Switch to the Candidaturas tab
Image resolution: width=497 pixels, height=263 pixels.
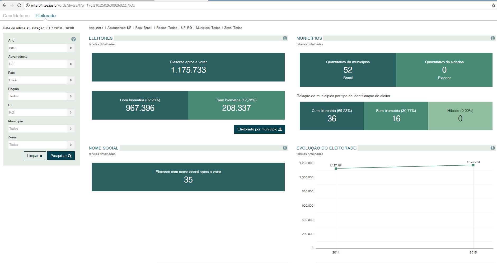coord(16,16)
